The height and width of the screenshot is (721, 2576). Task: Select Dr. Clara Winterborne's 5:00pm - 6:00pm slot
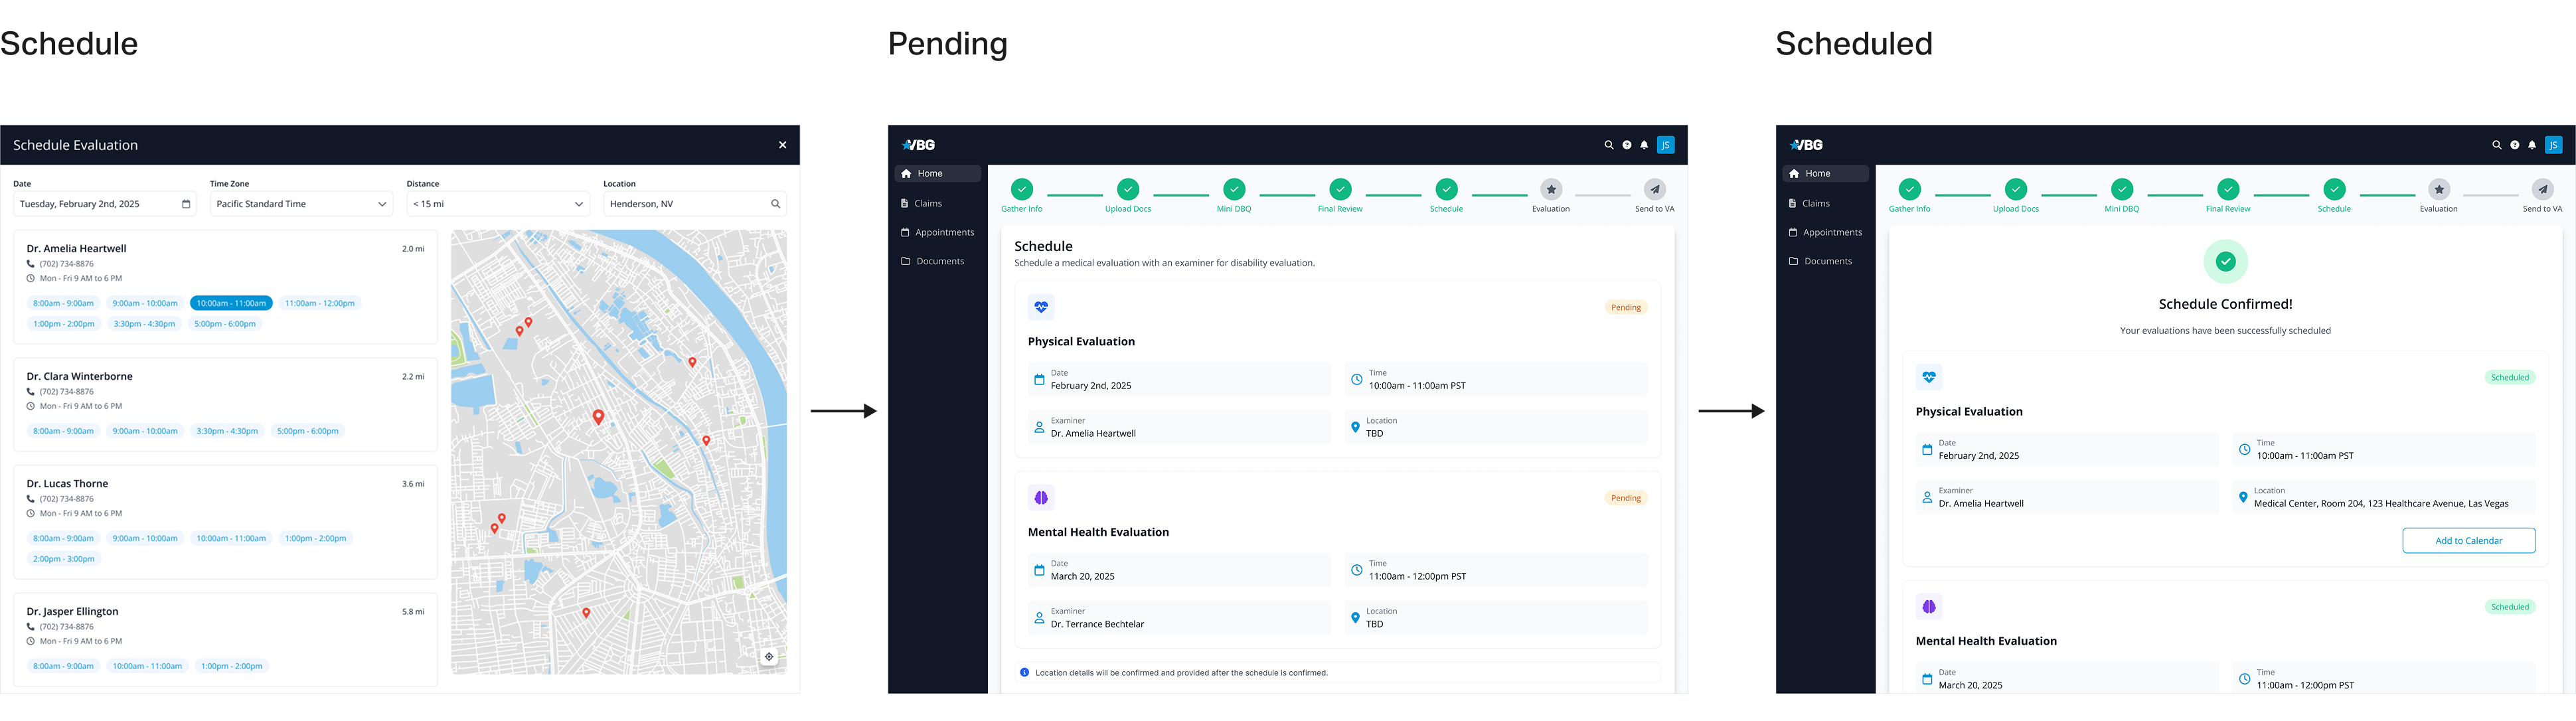click(307, 431)
